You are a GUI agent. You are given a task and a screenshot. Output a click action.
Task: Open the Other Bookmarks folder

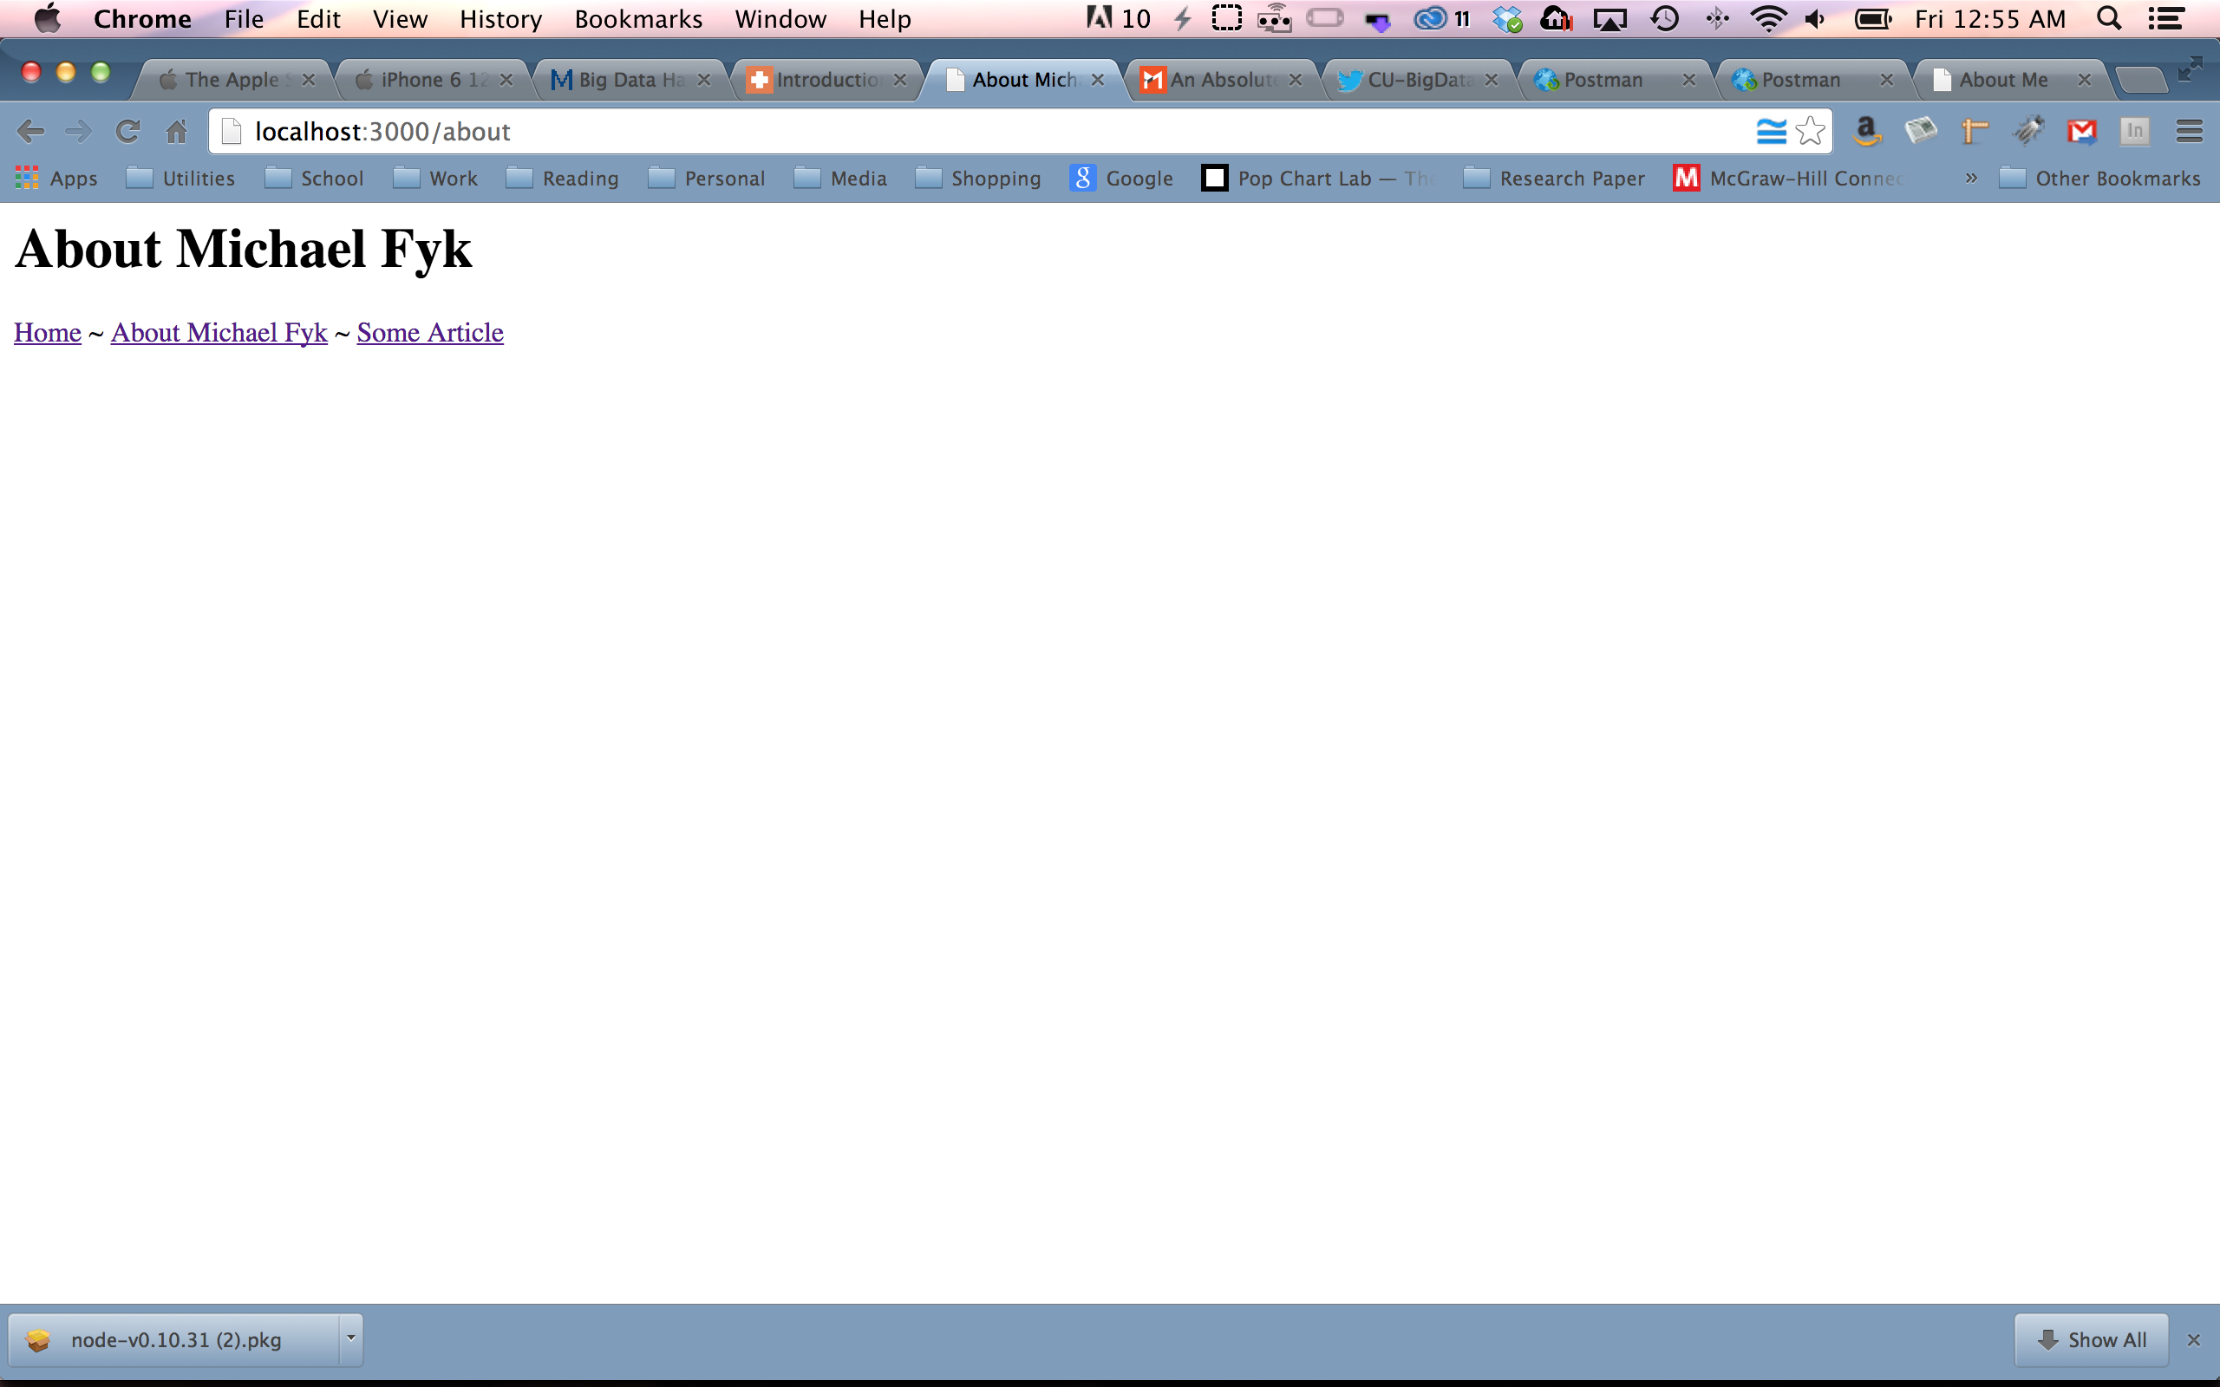2099,178
